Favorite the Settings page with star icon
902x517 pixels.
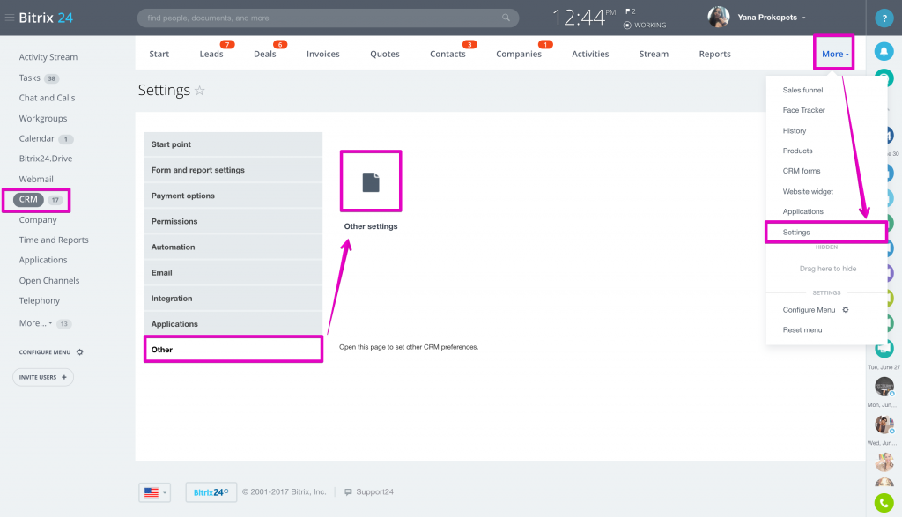click(x=200, y=91)
